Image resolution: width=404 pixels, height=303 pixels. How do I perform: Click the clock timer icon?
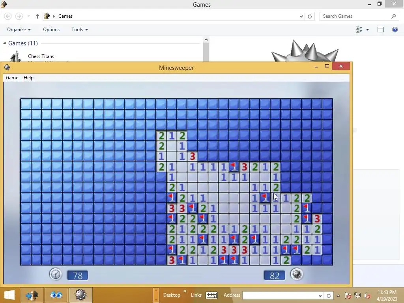click(55, 274)
